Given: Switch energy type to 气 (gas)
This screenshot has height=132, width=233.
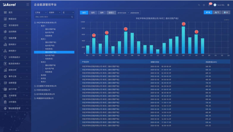Looking at the screenshot, I should 217,12.
